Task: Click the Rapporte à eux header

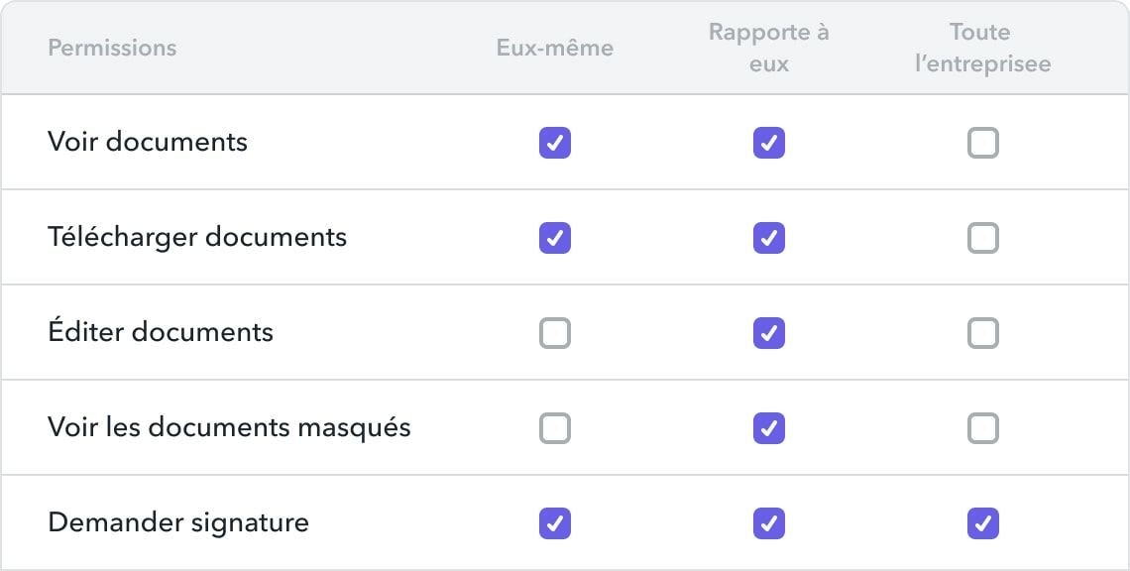Action: 769,48
